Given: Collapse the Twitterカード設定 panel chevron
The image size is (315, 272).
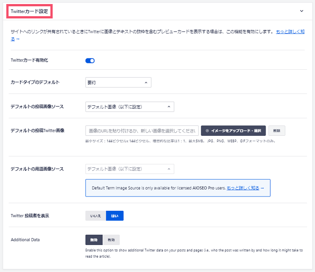Looking at the screenshot, I should (301, 11).
